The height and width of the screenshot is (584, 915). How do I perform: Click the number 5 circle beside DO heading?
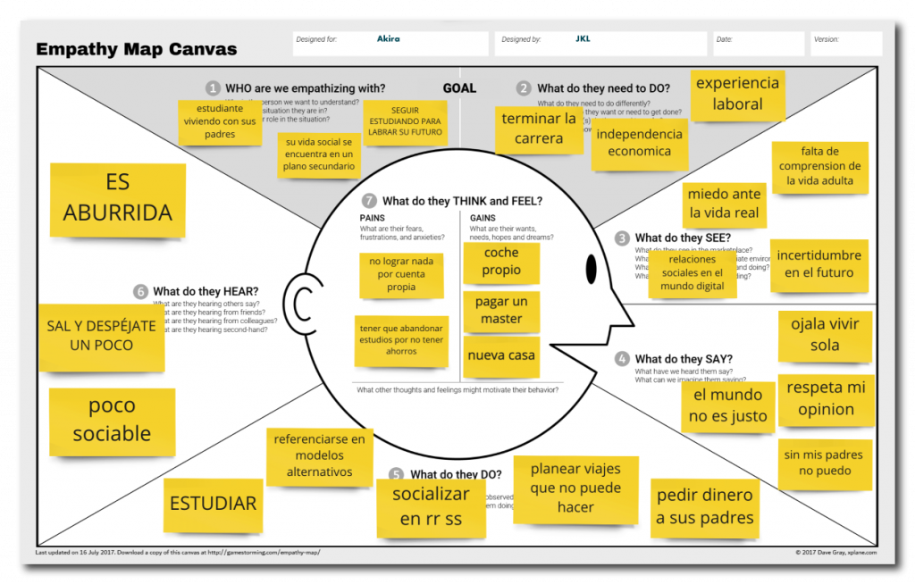pos(397,474)
